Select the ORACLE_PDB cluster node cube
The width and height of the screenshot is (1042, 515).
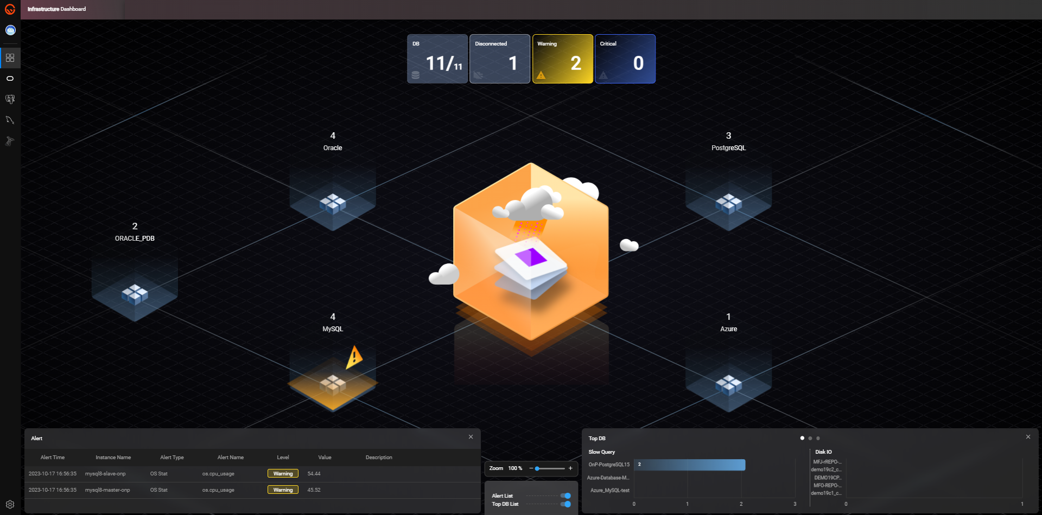coord(135,294)
